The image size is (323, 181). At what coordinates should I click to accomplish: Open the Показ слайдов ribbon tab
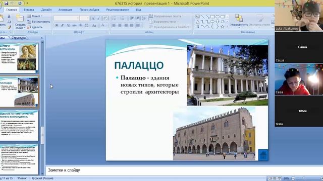[x=89, y=10]
